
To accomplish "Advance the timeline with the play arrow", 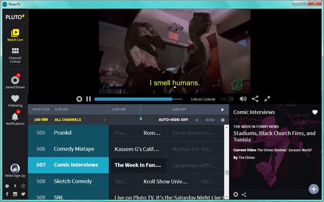I will coord(222,110).
